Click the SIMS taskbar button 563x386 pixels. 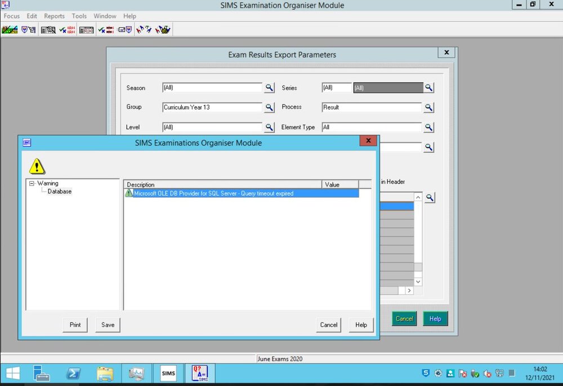(168, 374)
